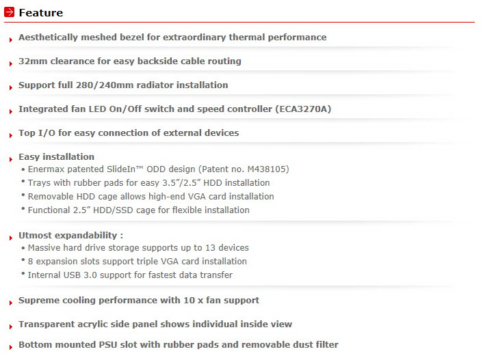Click the red arrow icon beside Feature heading

tap(10, 12)
